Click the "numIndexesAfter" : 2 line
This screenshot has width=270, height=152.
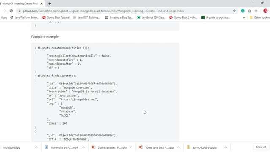[x=64, y=64]
